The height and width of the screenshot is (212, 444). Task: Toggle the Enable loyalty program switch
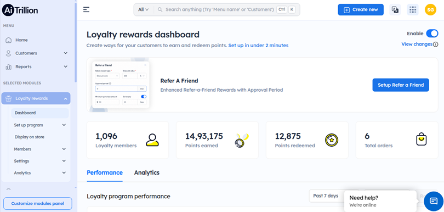pyautogui.click(x=432, y=34)
